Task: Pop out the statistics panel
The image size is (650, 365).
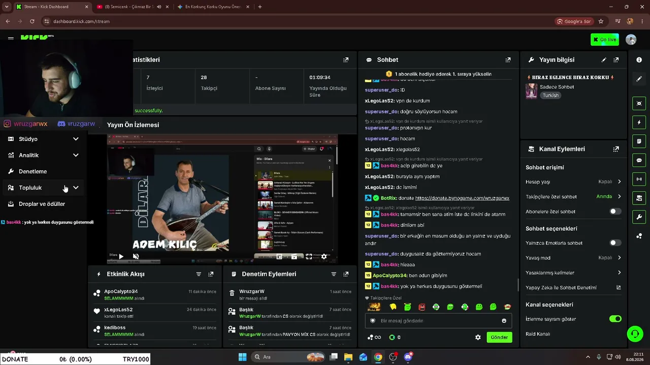Action: tap(346, 60)
